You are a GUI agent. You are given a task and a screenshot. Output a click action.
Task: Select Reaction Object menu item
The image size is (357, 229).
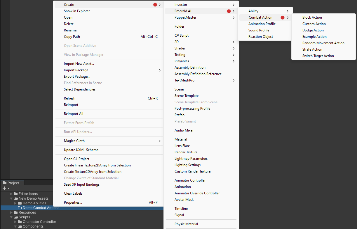(x=265, y=37)
